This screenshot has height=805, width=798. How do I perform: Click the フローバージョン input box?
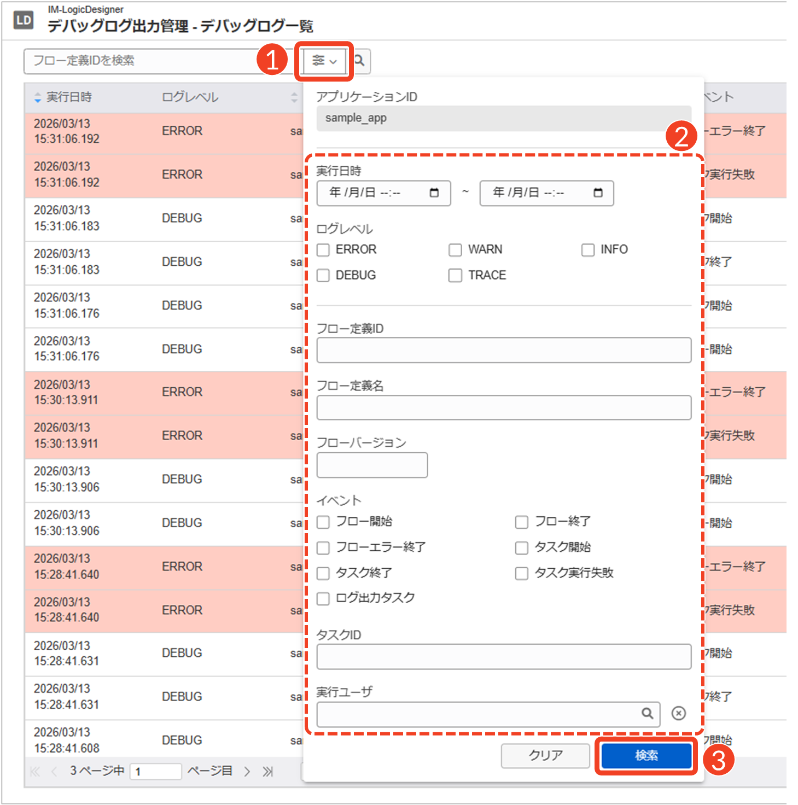[372, 465]
